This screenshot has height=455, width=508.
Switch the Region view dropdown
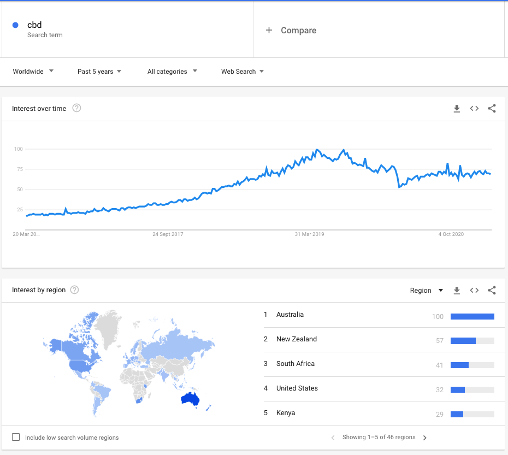427,291
